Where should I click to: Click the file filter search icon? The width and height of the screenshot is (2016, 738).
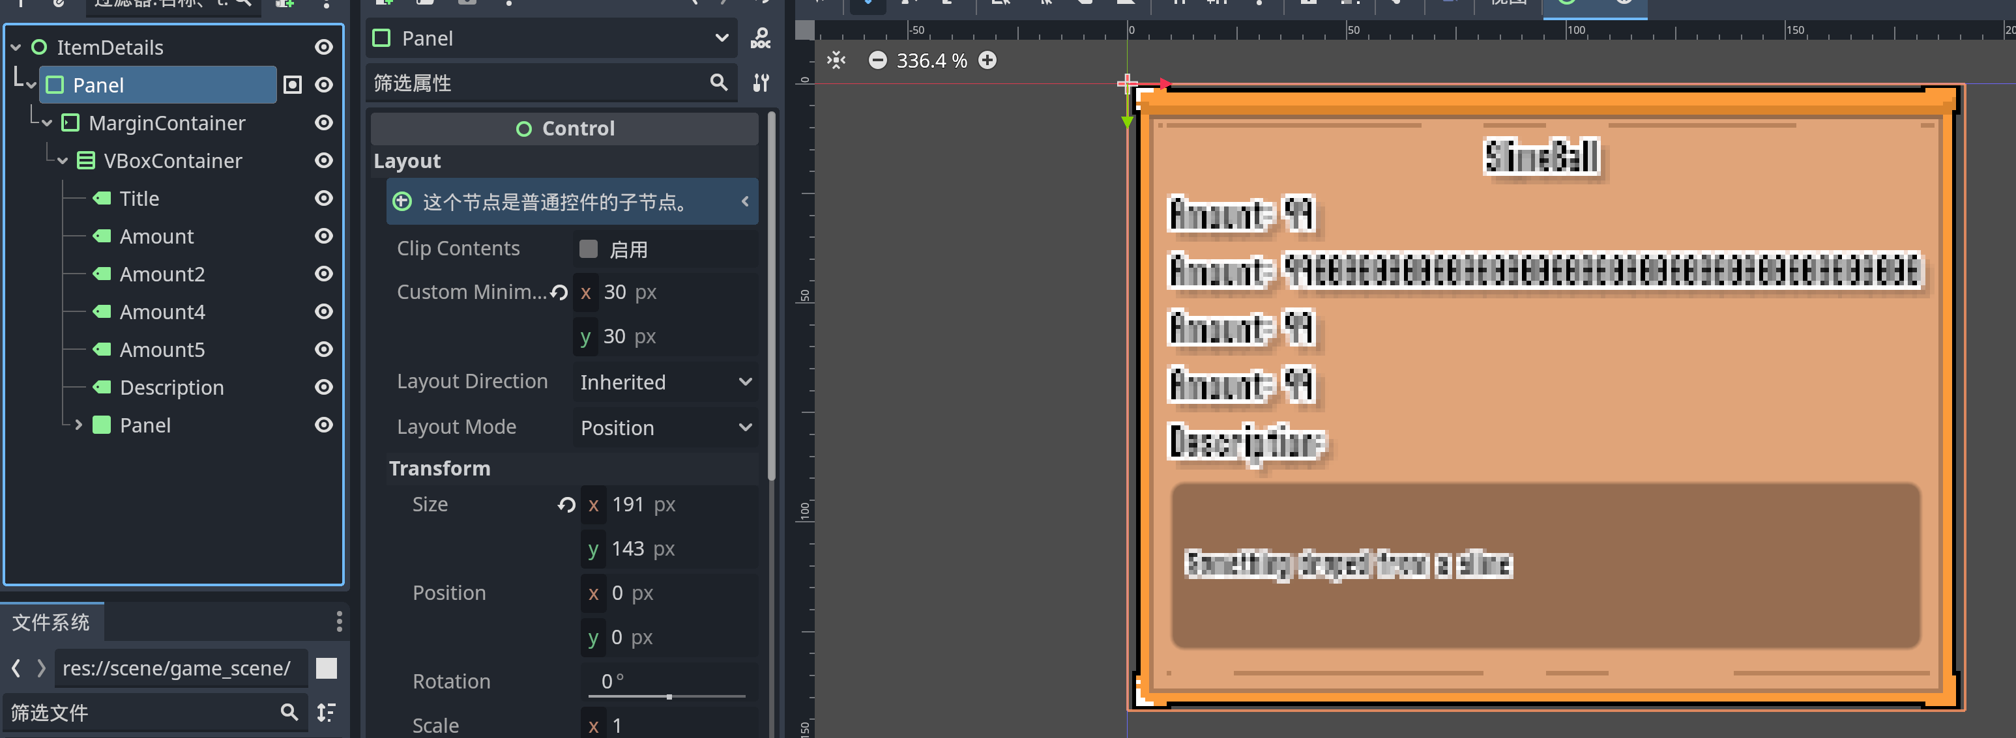click(x=289, y=711)
